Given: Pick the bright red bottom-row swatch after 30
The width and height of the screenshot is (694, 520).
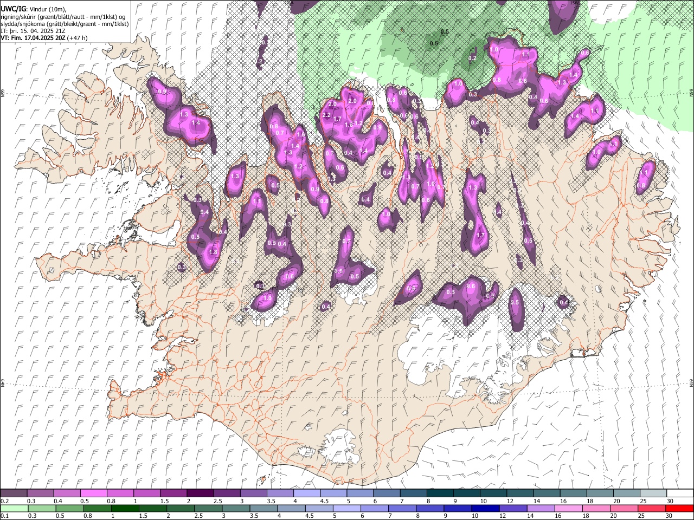Looking at the screenshot, I should pyautogui.click(x=679, y=508).
